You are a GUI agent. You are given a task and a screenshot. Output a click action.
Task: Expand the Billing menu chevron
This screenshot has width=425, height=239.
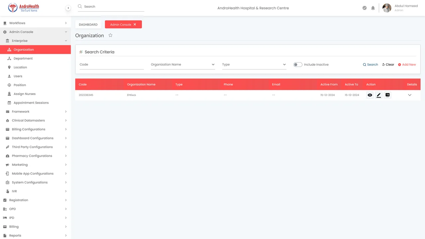point(66,227)
